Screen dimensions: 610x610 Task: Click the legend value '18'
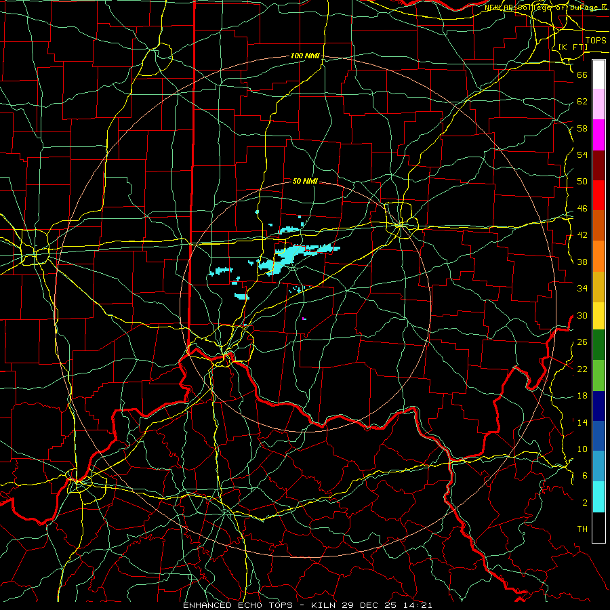tap(582, 396)
